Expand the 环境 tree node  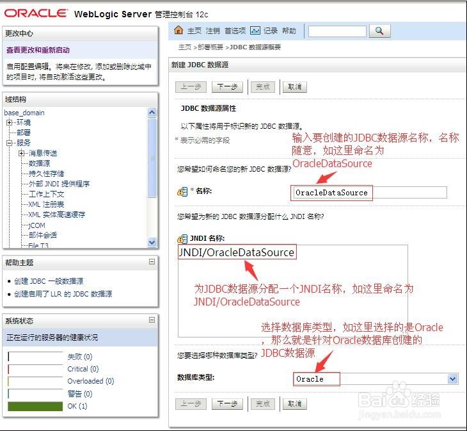click(9, 122)
